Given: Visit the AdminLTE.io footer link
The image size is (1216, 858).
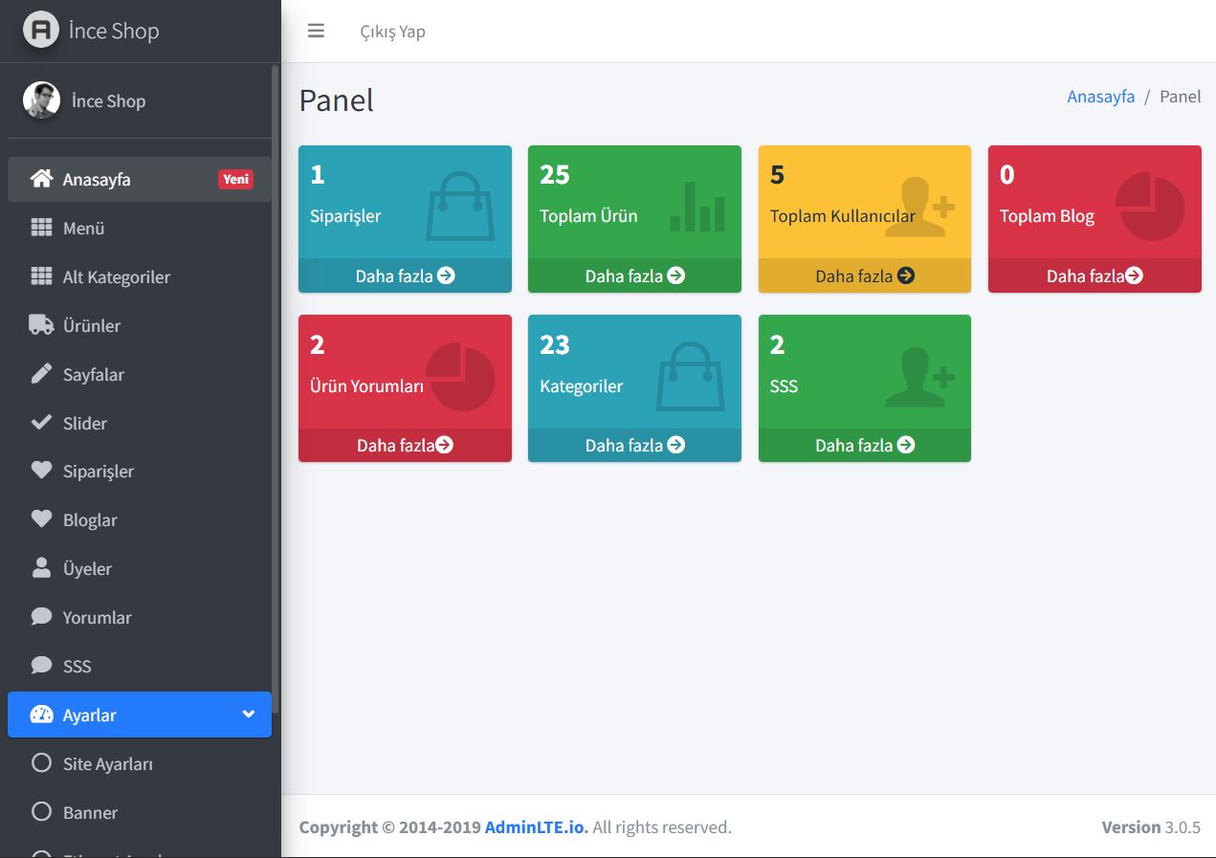Looking at the screenshot, I should 536,826.
